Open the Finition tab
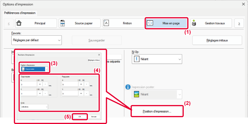The width and height of the screenshot is (248, 124). tap(123, 23)
